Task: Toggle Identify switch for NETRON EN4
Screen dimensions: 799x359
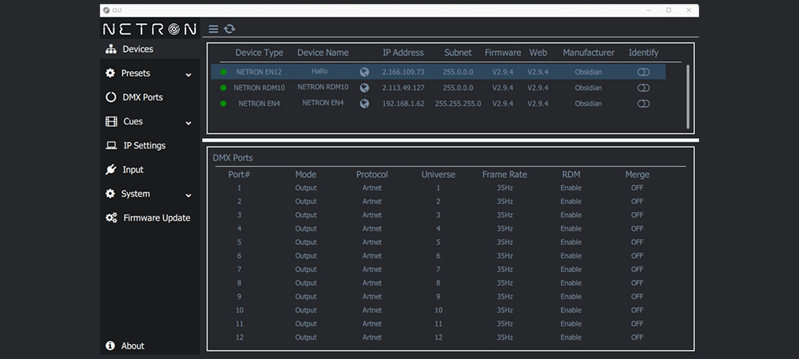Action: 643,104
